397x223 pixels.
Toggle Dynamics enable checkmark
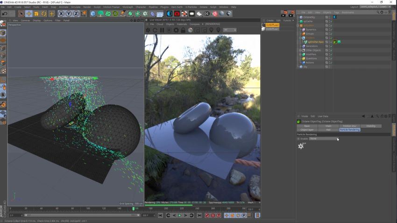click(x=331, y=29)
